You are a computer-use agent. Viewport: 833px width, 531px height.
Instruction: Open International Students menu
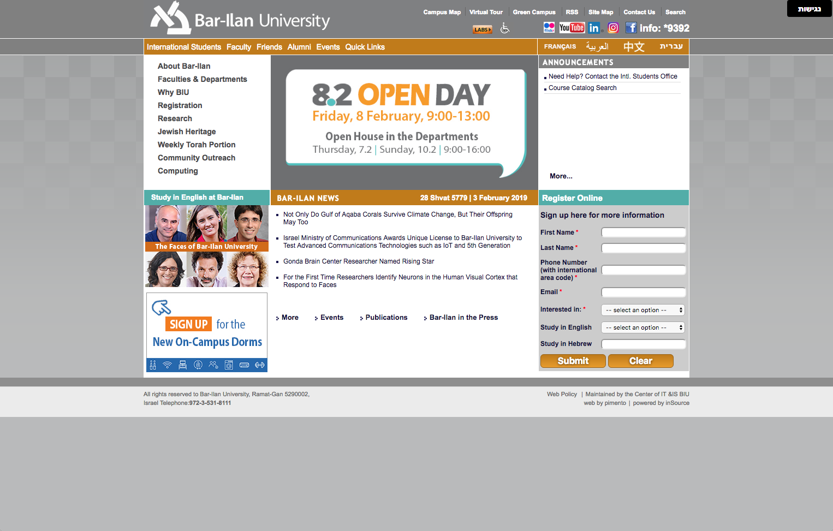184,47
